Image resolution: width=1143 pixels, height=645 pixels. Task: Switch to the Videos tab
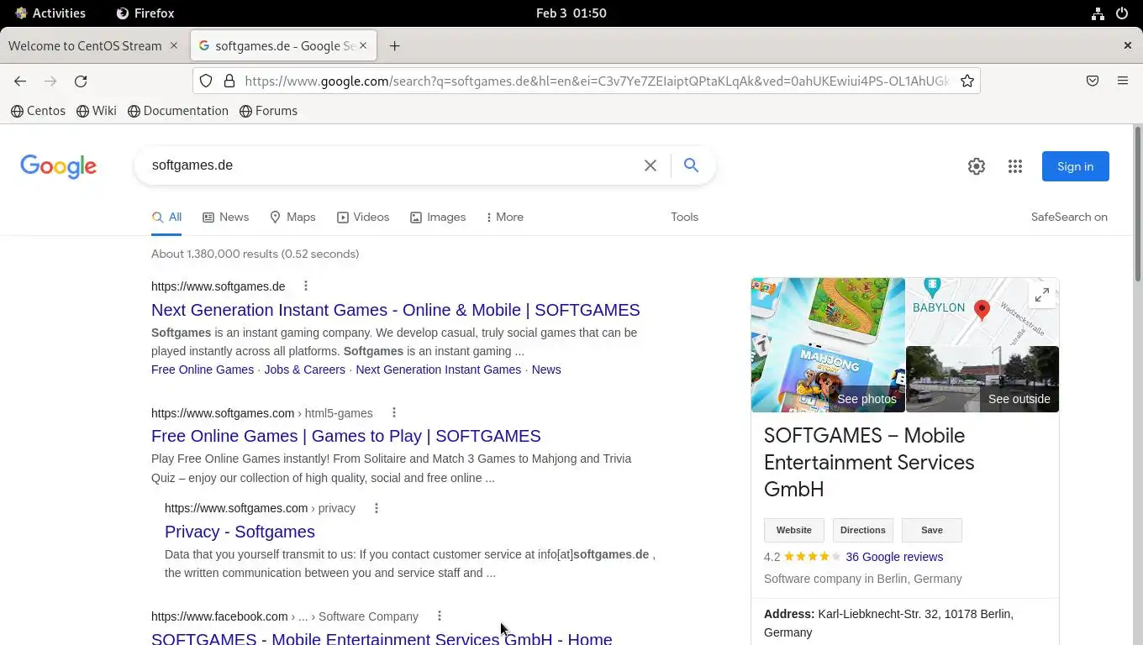[x=363, y=218]
